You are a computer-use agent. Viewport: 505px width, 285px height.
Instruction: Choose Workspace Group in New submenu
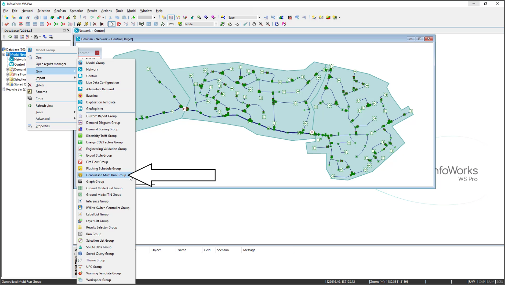tap(106, 280)
